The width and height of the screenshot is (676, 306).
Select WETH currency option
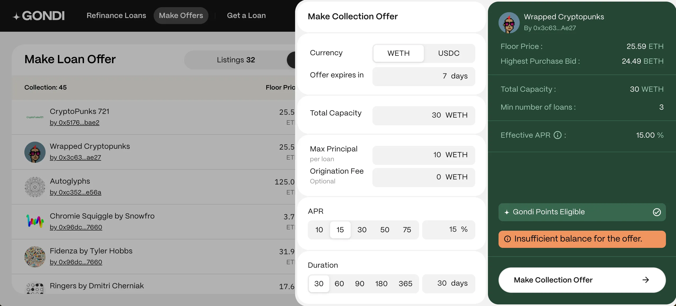[x=398, y=53]
